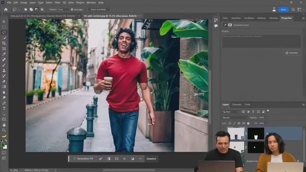
Task: Open the Comments panel icon
Action: 216,26
